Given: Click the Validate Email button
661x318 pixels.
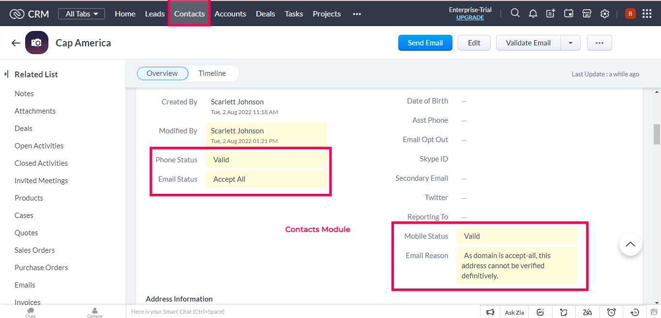Looking at the screenshot, I should coord(528,43).
